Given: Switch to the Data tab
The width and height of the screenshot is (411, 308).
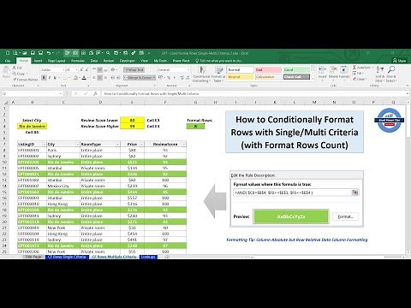Looking at the screenshot, I should pyautogui.click(x=94, y=61).
